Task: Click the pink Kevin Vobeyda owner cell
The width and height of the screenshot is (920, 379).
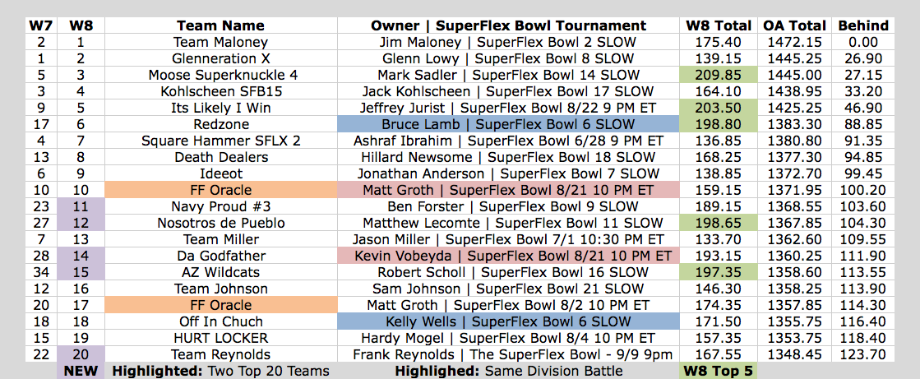Action: [x=508, y=256]
